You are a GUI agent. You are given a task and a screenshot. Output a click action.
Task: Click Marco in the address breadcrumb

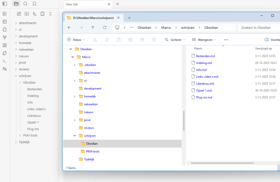pos(166,28)
